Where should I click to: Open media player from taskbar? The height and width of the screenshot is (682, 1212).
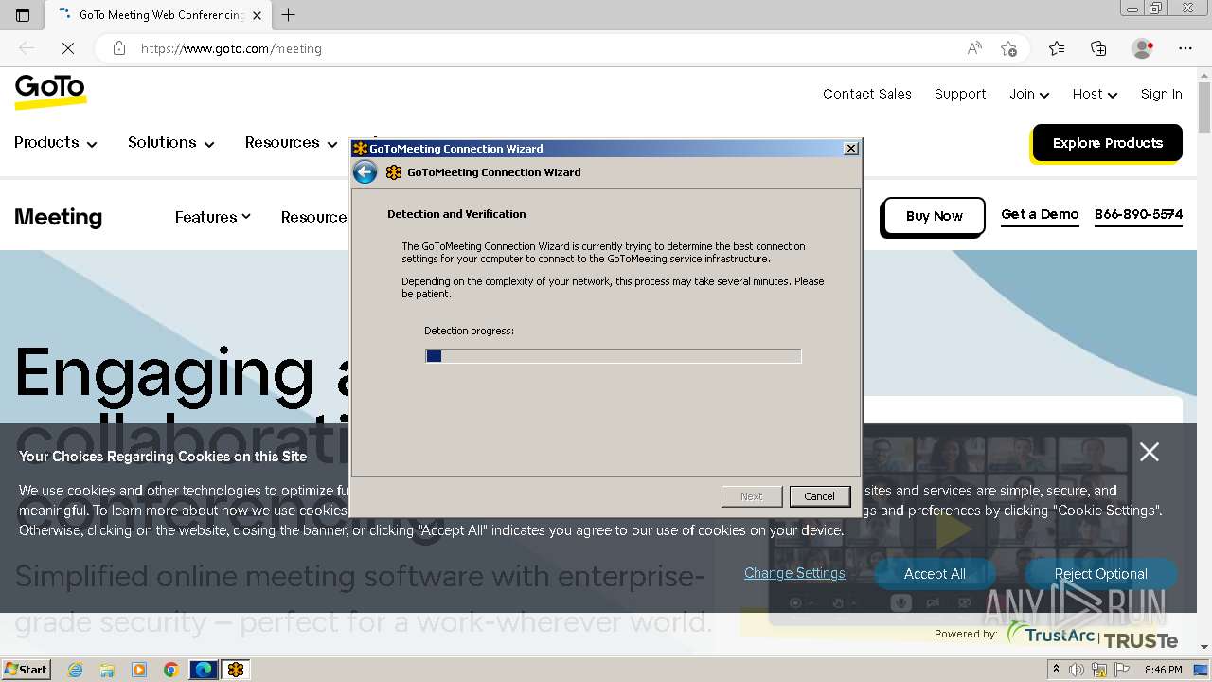[x=139, y=670]
